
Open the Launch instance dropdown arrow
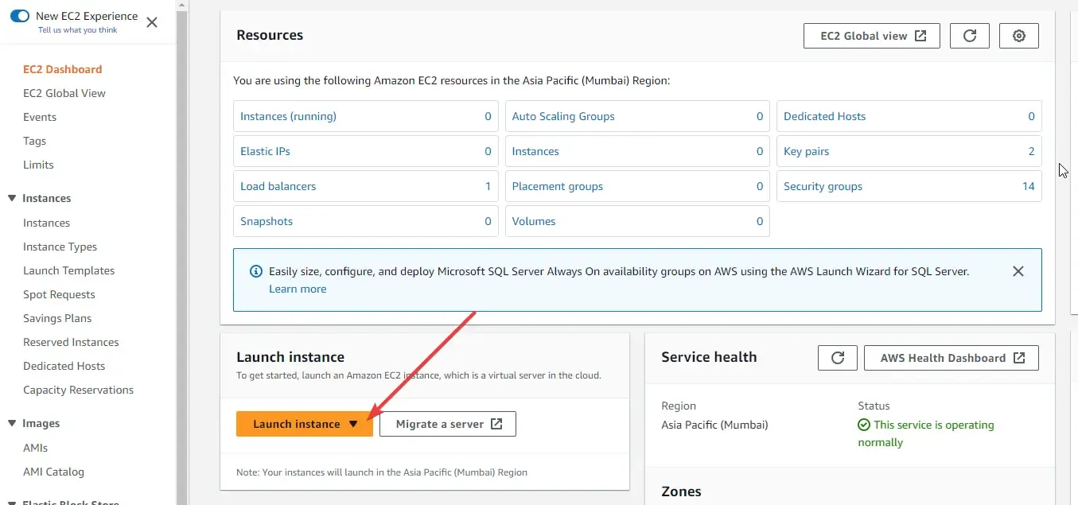[353, 424]
